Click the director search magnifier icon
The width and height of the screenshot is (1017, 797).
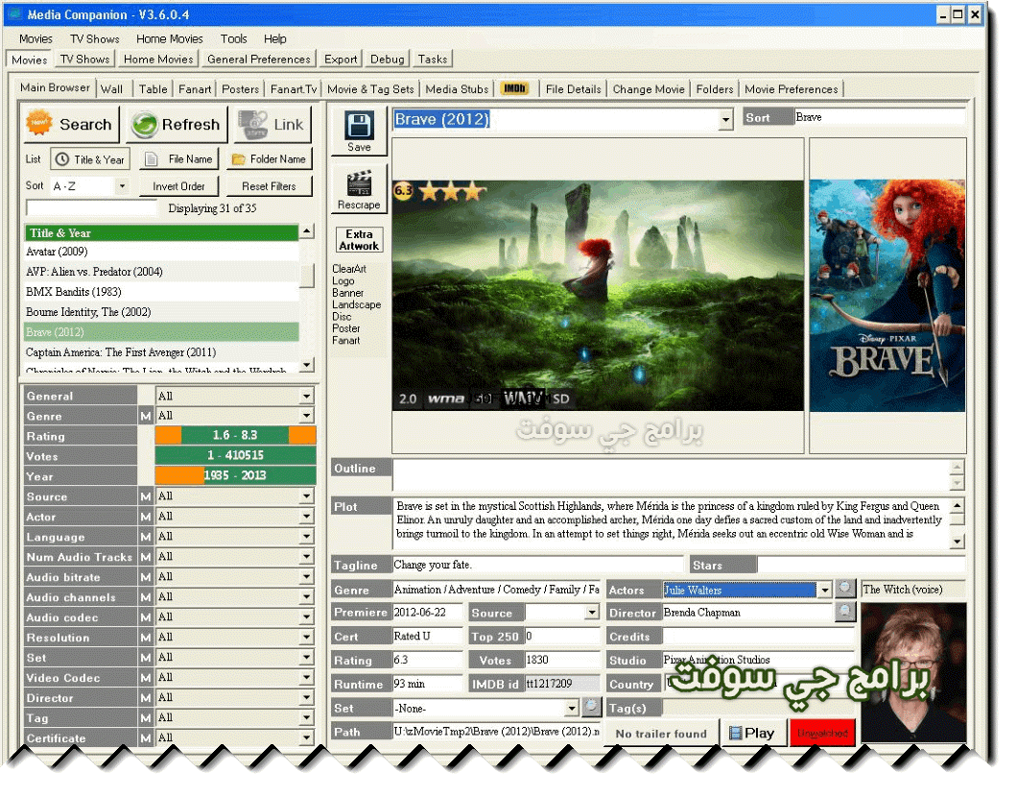point(844,612)
